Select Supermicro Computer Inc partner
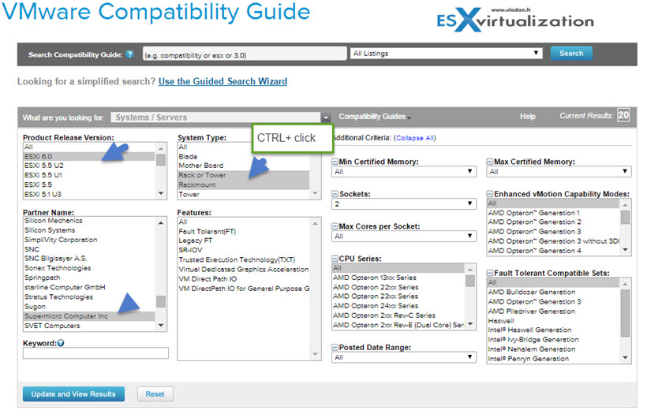The height and width of the screenshot is (414, 647). [x=88, y=316]
